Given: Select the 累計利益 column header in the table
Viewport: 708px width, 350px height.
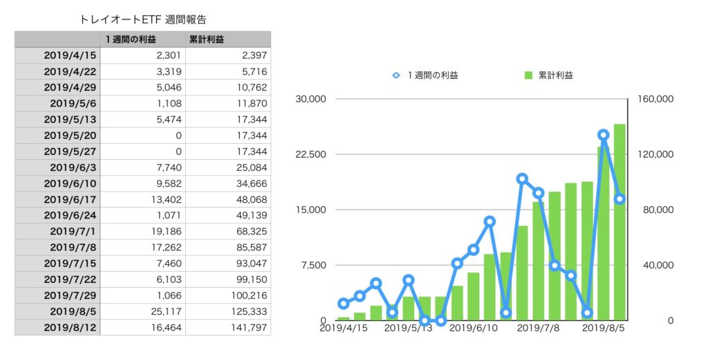Looking at the screenshot, I should [x=228, y=39].
